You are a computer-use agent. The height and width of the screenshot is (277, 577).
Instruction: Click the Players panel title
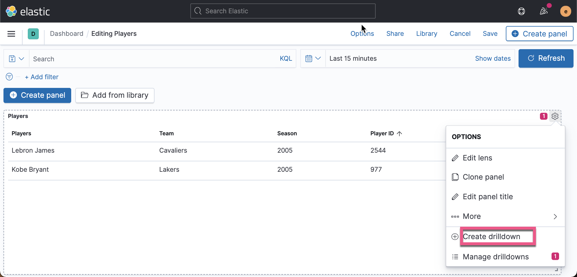point(18,116)
